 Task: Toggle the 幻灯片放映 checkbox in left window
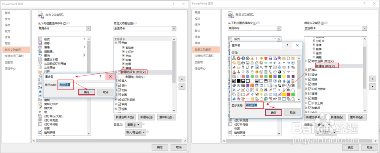tap(119, 99)
